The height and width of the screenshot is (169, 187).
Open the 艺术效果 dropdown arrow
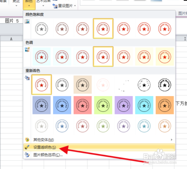pos(43,6)
